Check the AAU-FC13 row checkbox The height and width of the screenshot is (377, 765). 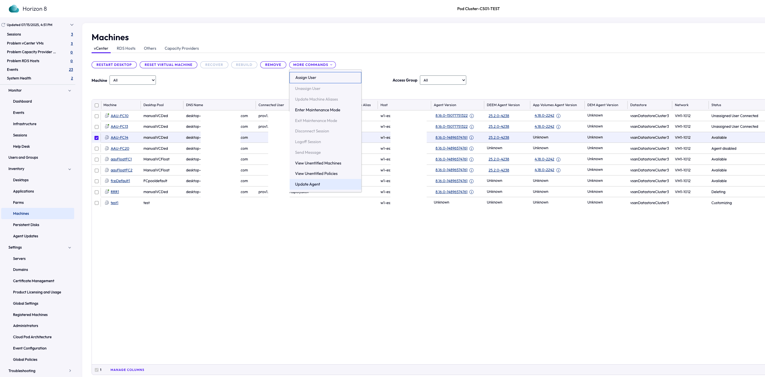point(96,127)
